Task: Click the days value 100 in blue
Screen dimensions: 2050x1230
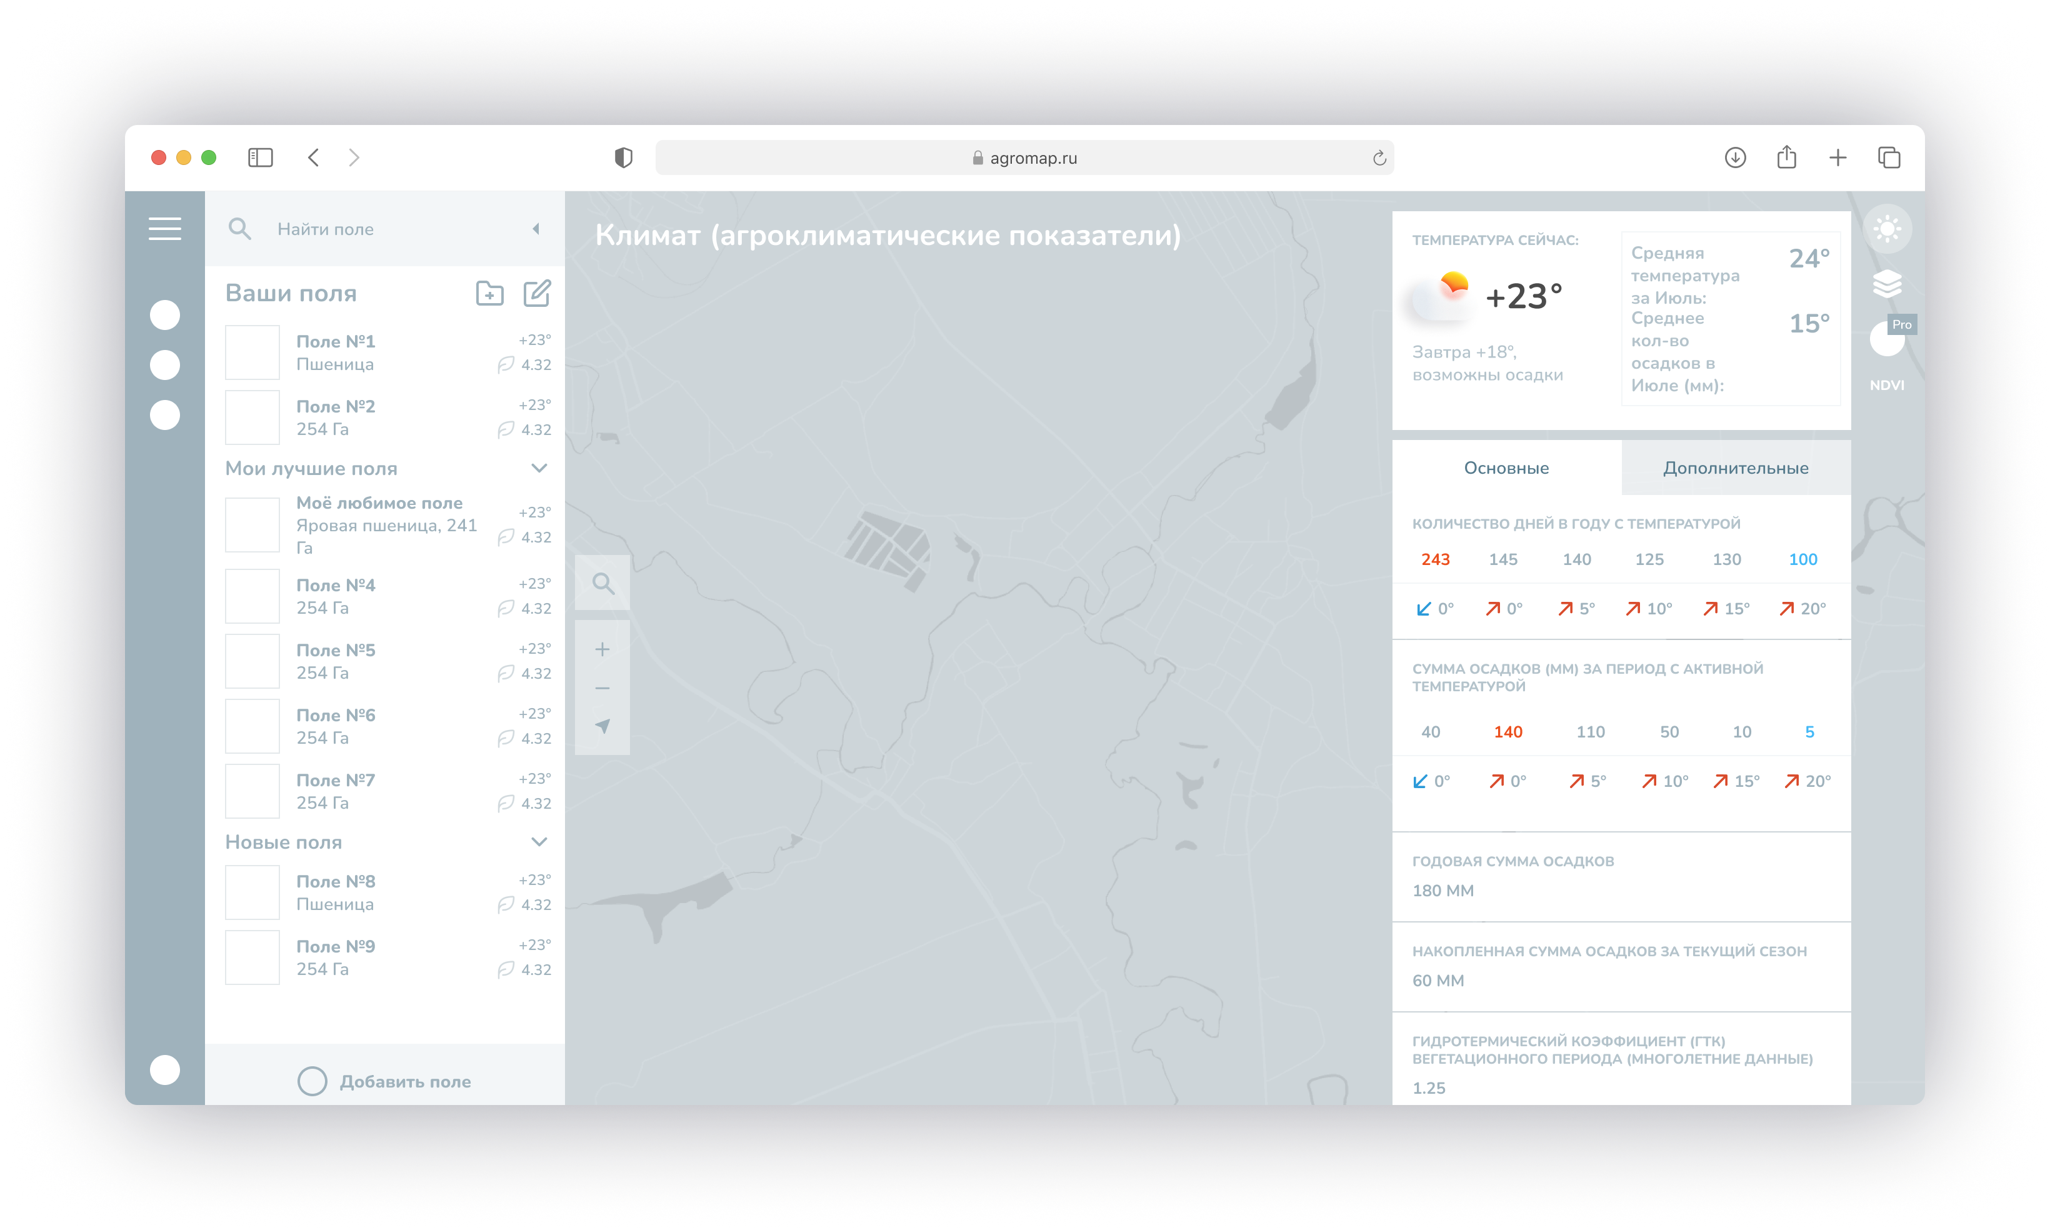Action: pyautogui.click(x=1803, y=559)
